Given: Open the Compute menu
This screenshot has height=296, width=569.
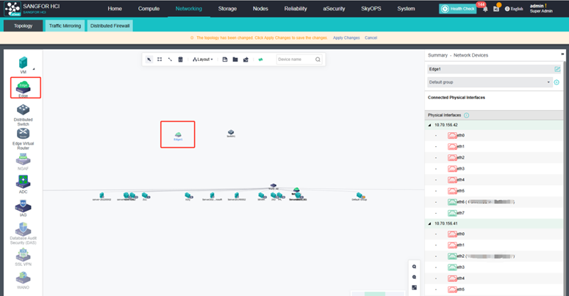Looking at the screenshot, I should (x=148, y=9).
